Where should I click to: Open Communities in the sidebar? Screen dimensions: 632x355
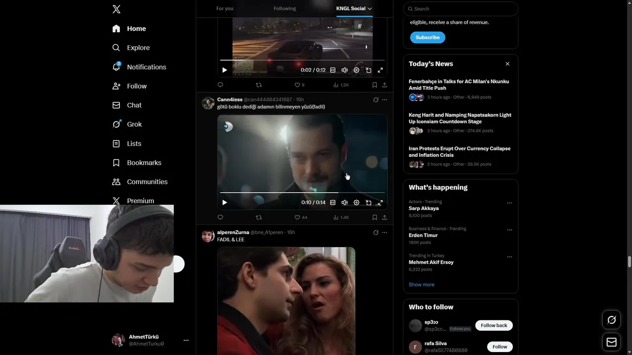[x=140, y=182]
